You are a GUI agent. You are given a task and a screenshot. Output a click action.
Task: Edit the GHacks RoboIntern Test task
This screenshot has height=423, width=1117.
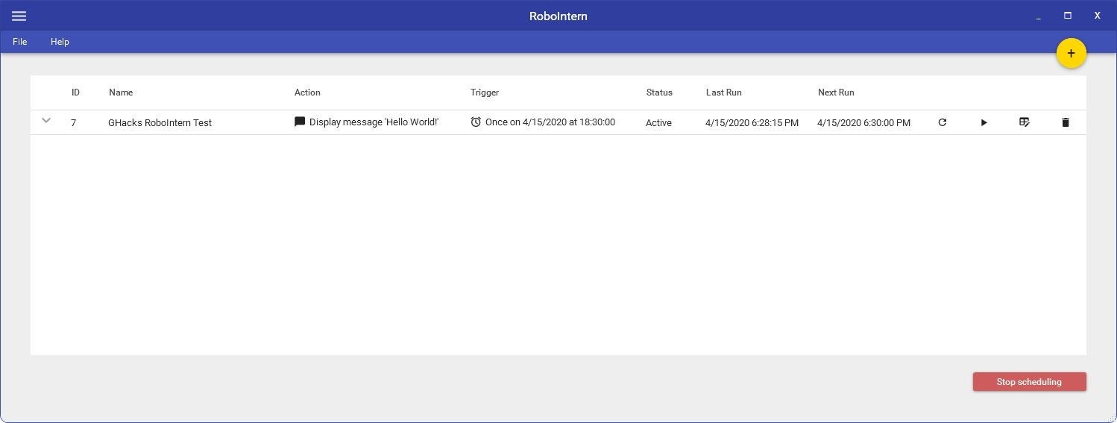pos(1025,122)
